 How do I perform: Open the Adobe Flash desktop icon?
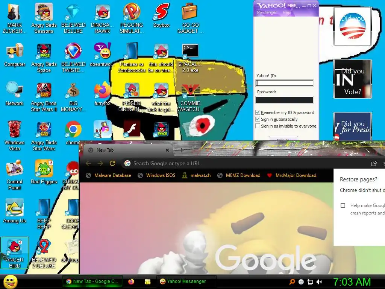pos(132,129)
